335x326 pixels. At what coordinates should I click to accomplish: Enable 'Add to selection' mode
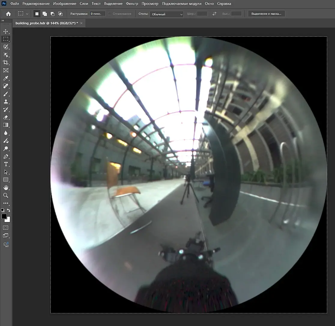click(x=45, y=14)
